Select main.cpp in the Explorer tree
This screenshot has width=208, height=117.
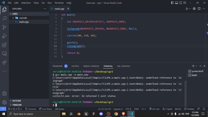click(x=29, y=22)
